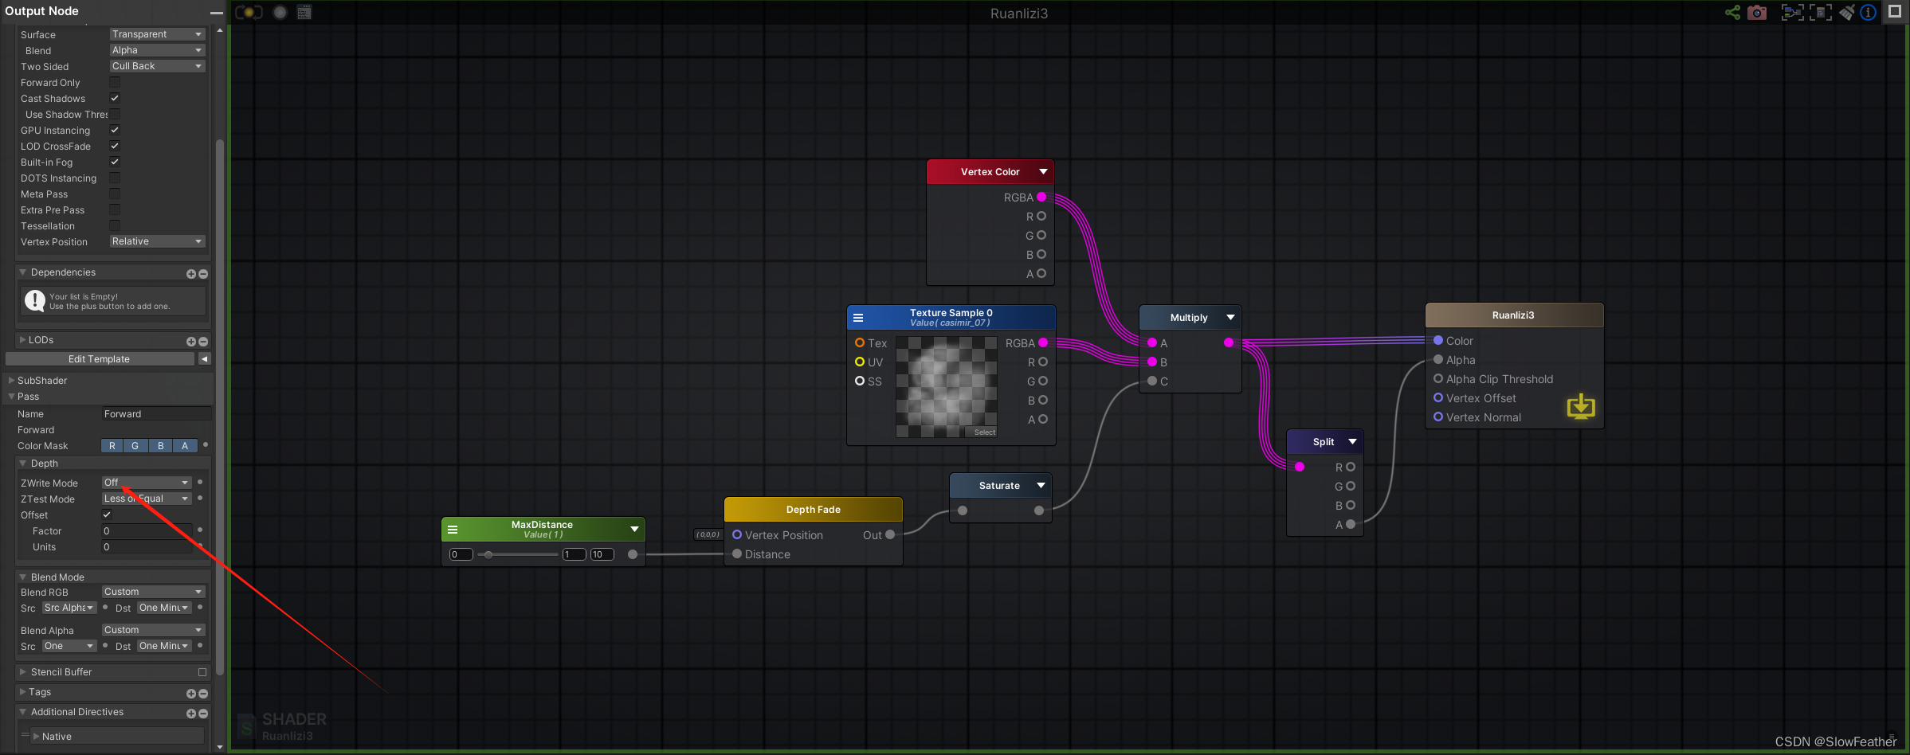This screenshot has width=1910, height=755.
Task: Toggle Cast Shadows checkbox
Action: (x=115, y=98)
